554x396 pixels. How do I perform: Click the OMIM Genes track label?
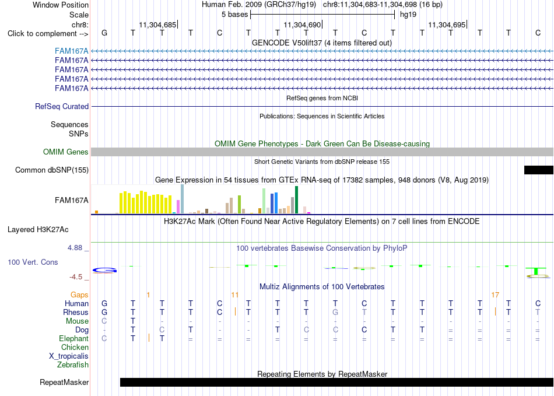pos(66,152)
